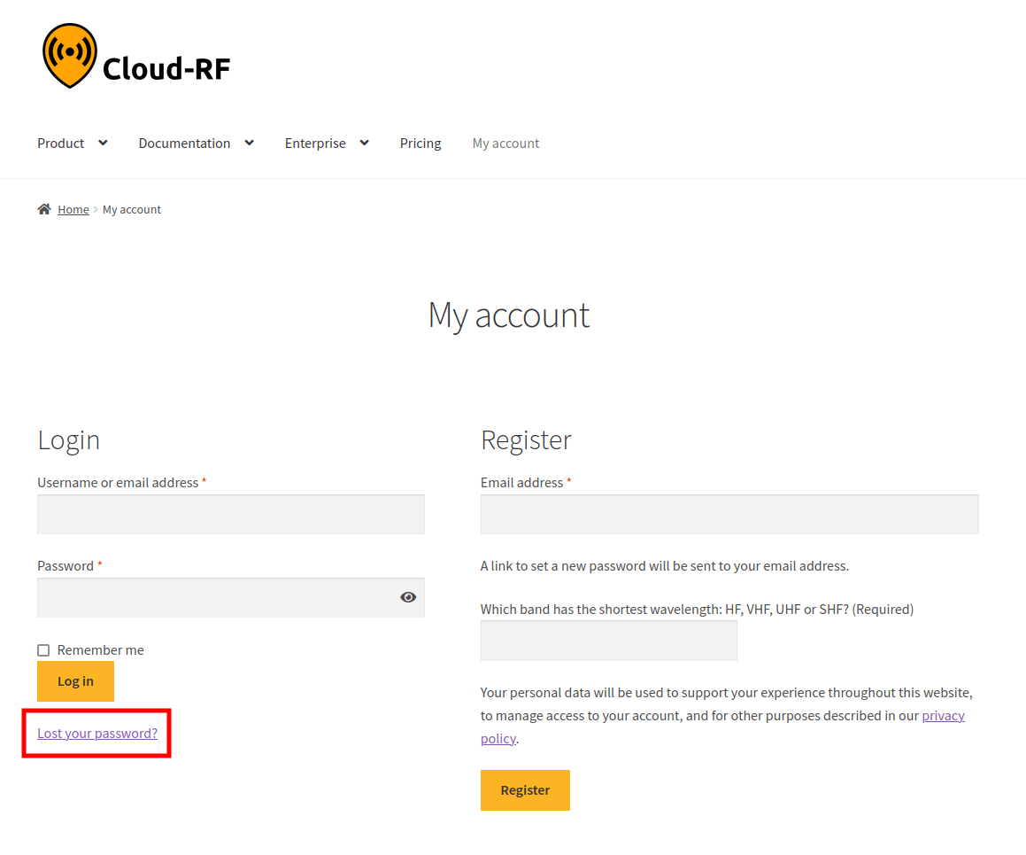The height and width of the screenshot is (855, 1026).
Task: Click the Cloud-RF logo
Action: (135, 55)
